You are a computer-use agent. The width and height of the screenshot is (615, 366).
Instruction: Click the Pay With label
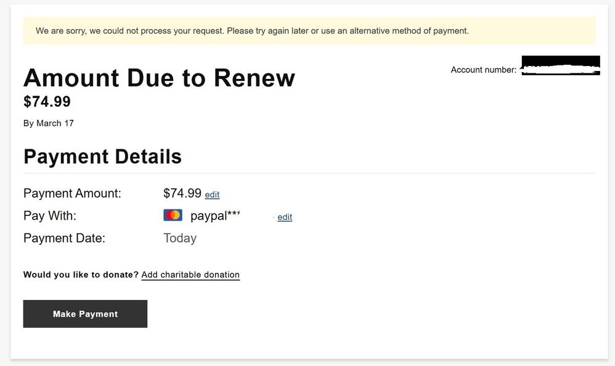[50, 215]
